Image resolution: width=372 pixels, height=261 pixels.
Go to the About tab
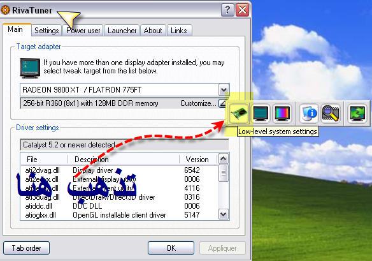(153, 31)
